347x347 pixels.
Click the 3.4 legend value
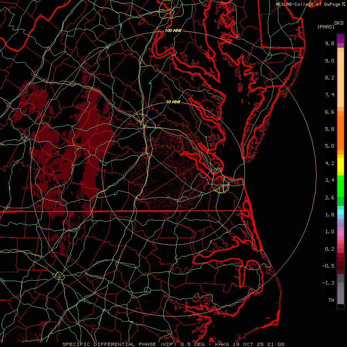330,180
